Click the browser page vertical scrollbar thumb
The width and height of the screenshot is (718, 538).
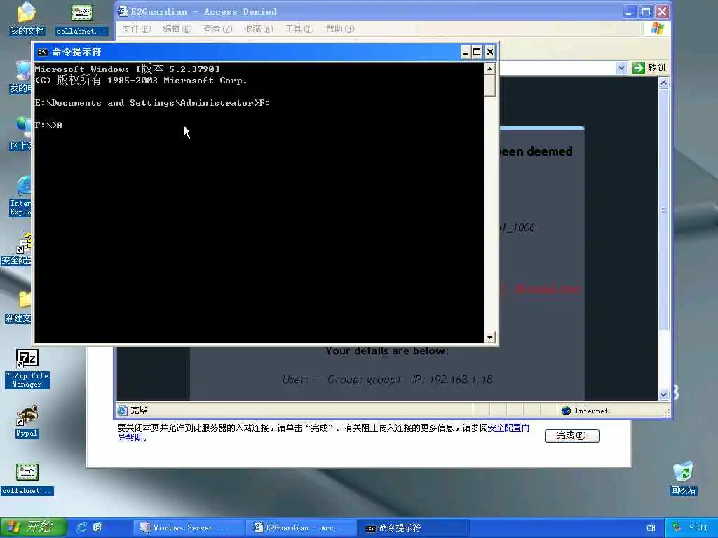(663, 209)
